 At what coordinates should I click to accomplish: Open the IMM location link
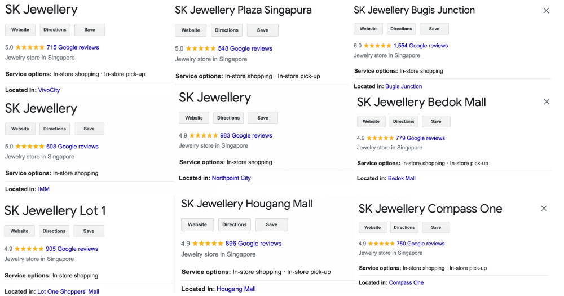click(43, 189)
